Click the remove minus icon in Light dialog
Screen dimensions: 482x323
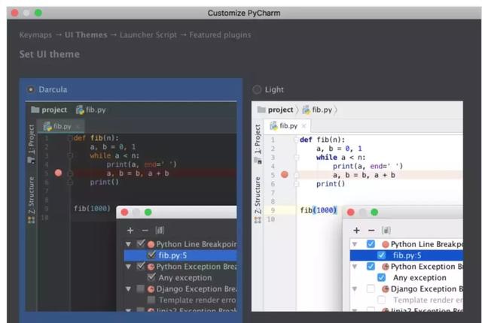pyautogui.click(x=371, y=231)
